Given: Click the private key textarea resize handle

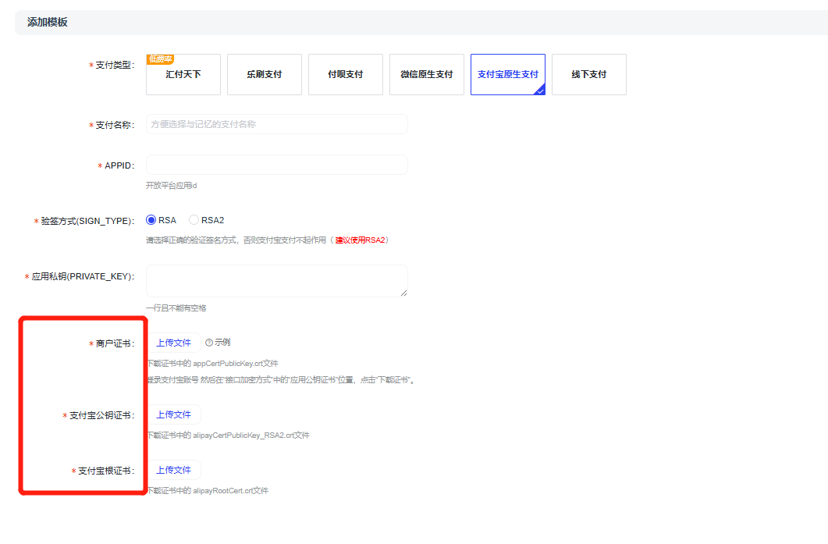Looking at the screenshot, I should (x=403, y=293).
